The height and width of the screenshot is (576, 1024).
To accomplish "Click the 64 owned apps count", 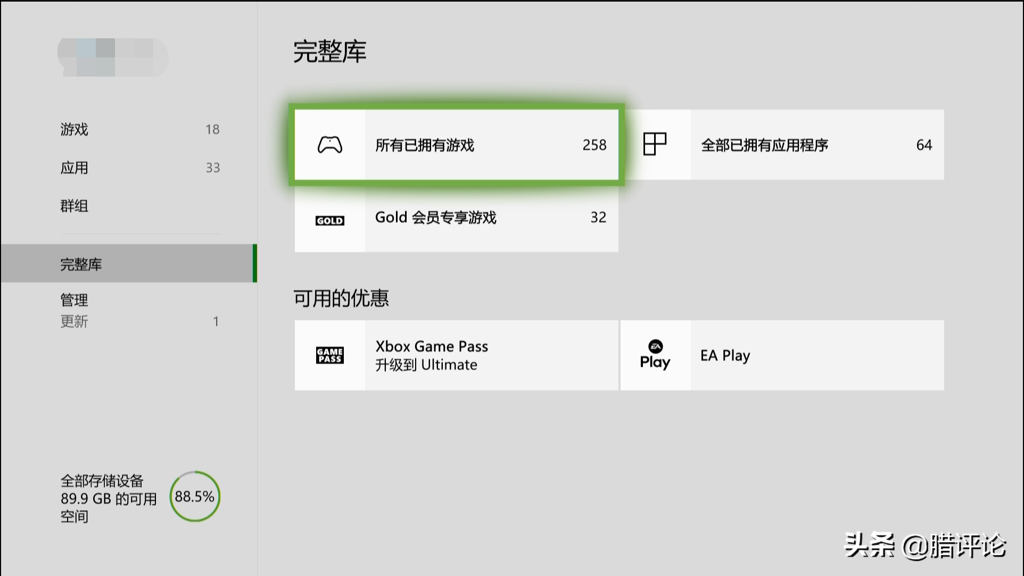I will 924,145.
